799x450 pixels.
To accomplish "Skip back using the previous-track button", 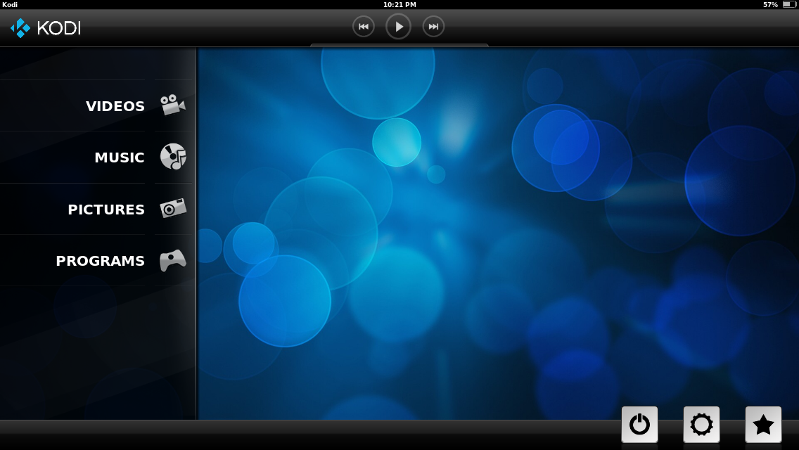I will (364, 26).
